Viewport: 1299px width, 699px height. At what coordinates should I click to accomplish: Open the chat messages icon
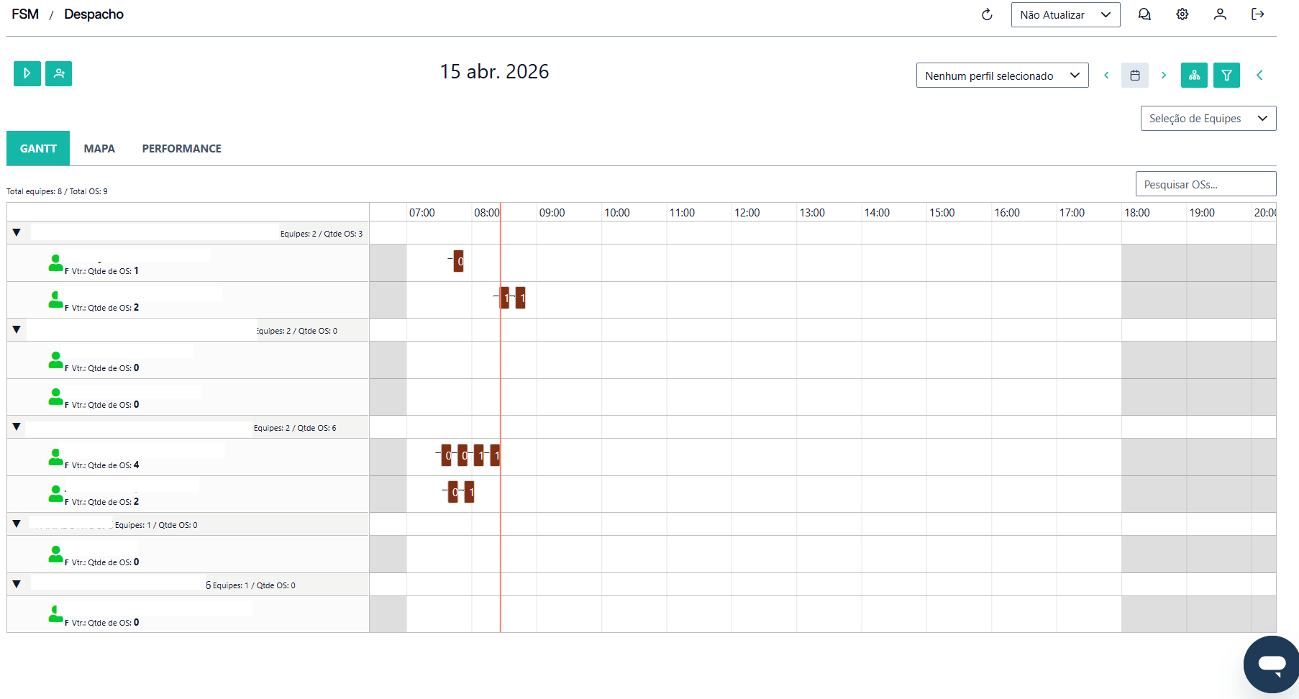pyautogui.click(x=1144, y=14)
